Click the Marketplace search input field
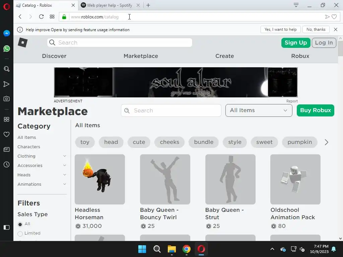Screen dimensions: 343x257 point(171,110)
